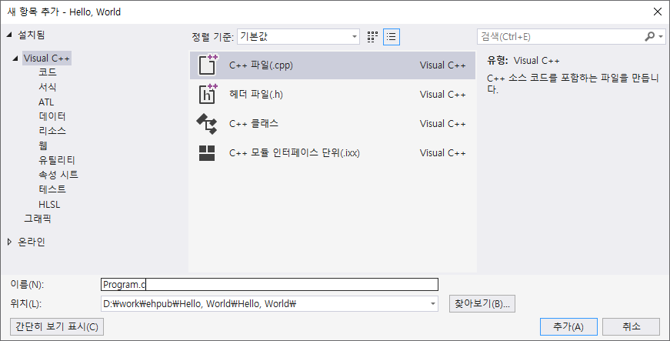Click the C++ 클래스 template icon

tap(207, 123)
